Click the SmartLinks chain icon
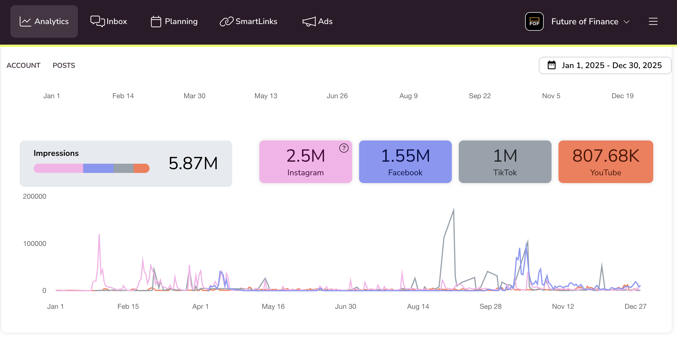The width and height of the screenshot is (677, 343). pyautogui.click(x=226, y=21)
